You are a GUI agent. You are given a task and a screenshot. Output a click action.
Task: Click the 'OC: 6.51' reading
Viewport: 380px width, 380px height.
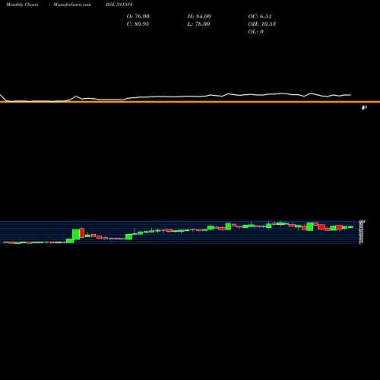[x=260, y=17]
